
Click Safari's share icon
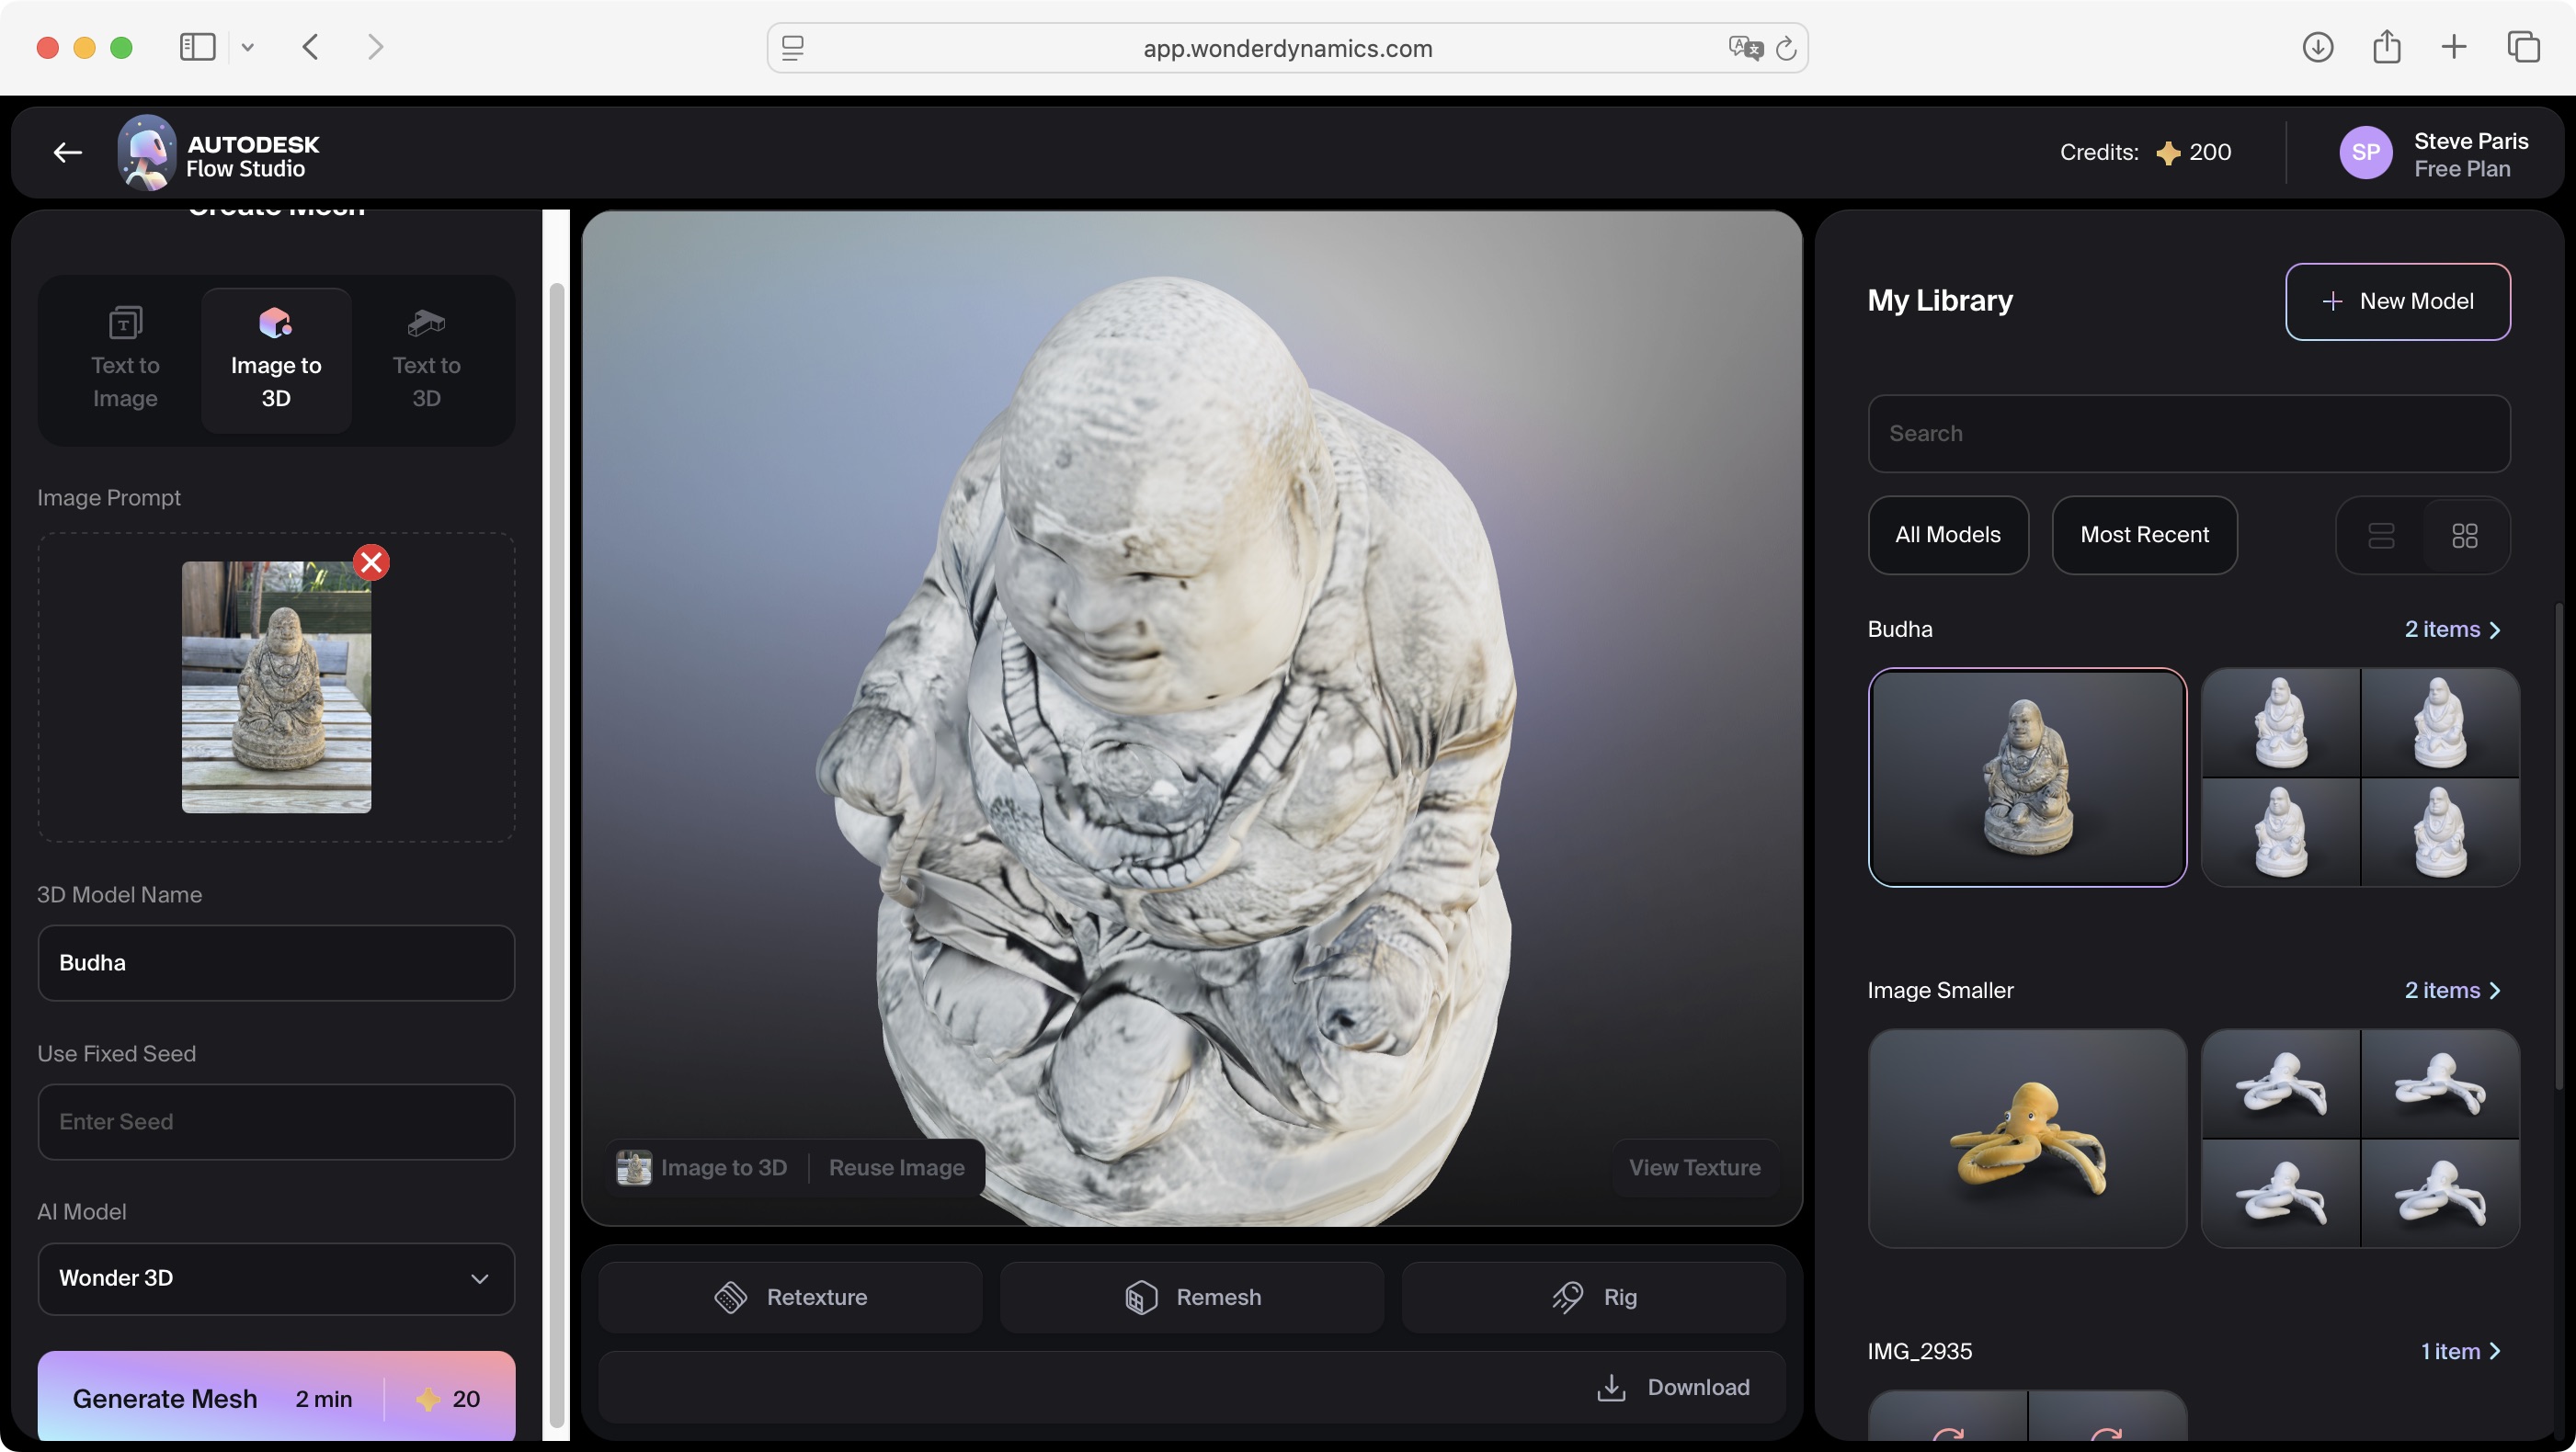point(2388,47)
